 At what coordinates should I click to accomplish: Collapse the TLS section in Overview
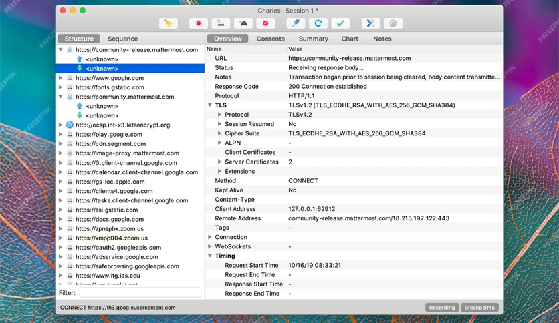(x=210, y=105)
